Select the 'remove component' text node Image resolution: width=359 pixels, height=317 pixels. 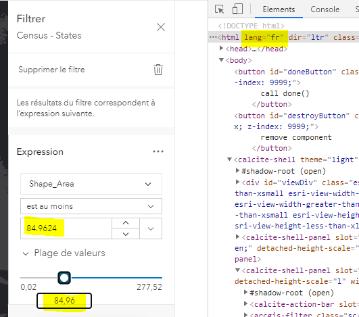[x=296, y=138]
